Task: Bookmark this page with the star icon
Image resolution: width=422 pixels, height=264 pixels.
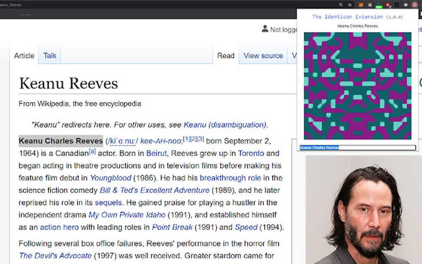Action: tap(350, 5)
